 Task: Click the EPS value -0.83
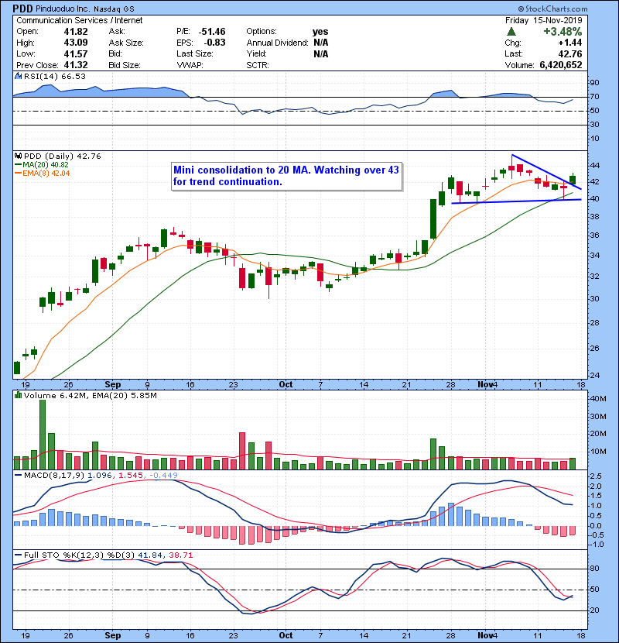coord(214,43)
